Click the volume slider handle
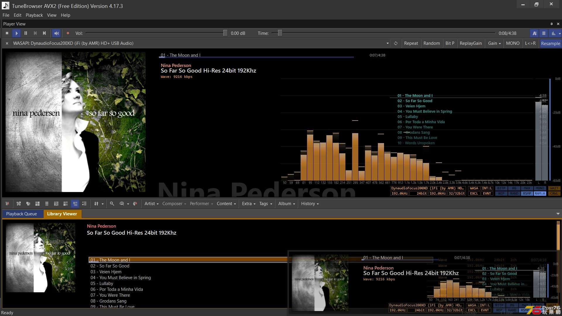The width and height of the screenshot is (562, 316). click(x=225, y=33)
